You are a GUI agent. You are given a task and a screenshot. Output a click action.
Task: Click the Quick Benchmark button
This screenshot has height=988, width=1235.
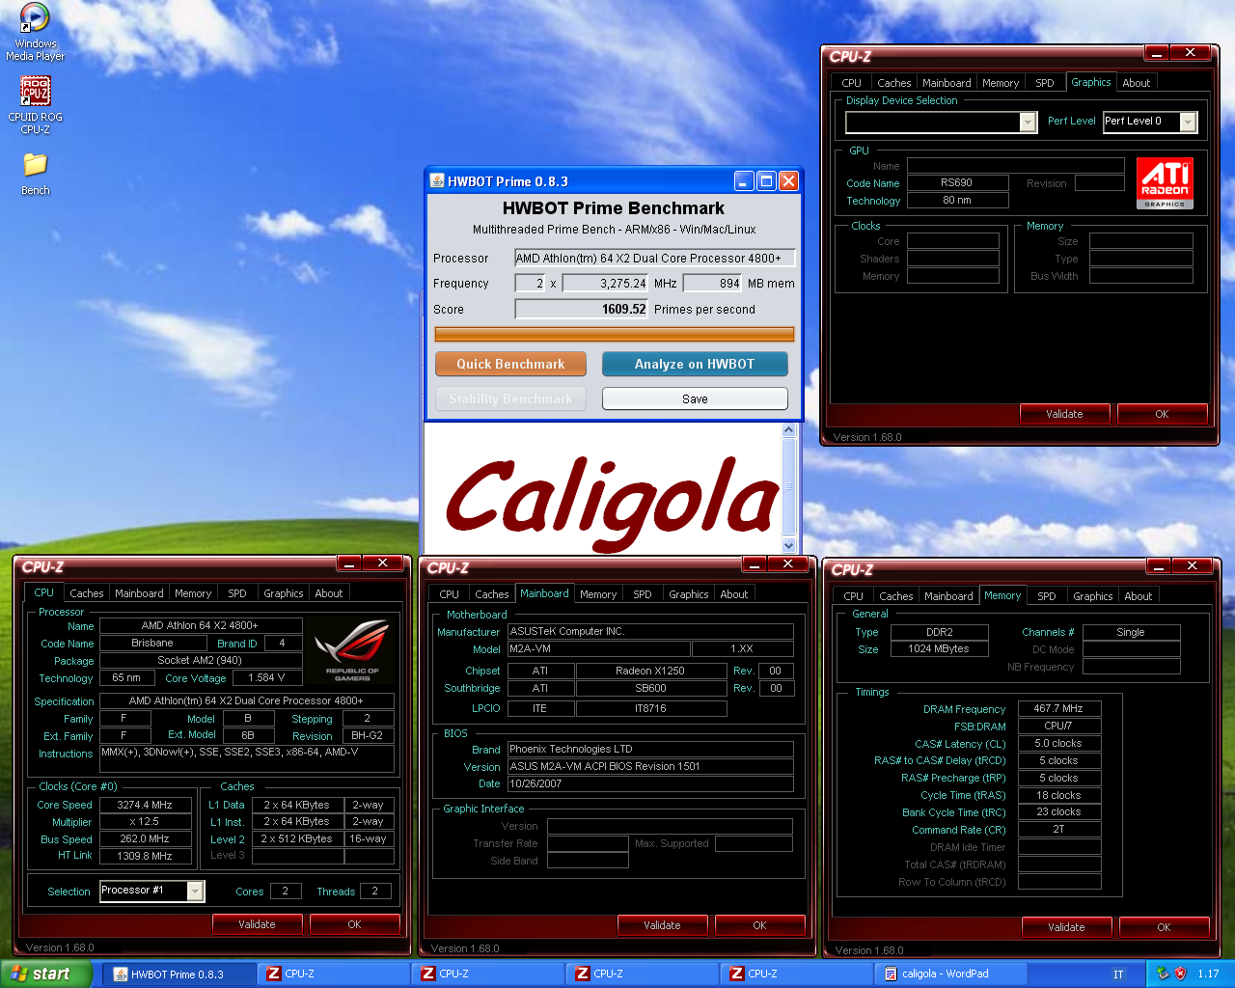click(510, 364)
